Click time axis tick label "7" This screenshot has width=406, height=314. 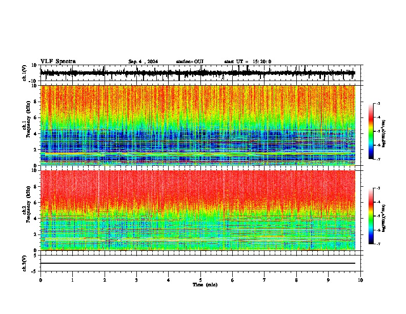264,280
